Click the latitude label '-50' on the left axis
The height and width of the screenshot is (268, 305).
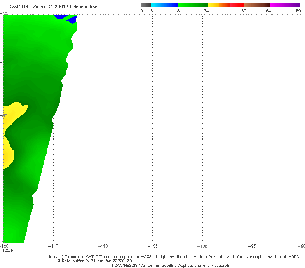tap(4, 115)
